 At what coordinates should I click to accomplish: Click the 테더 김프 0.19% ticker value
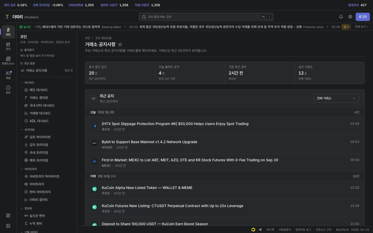[x=16, y=5]
